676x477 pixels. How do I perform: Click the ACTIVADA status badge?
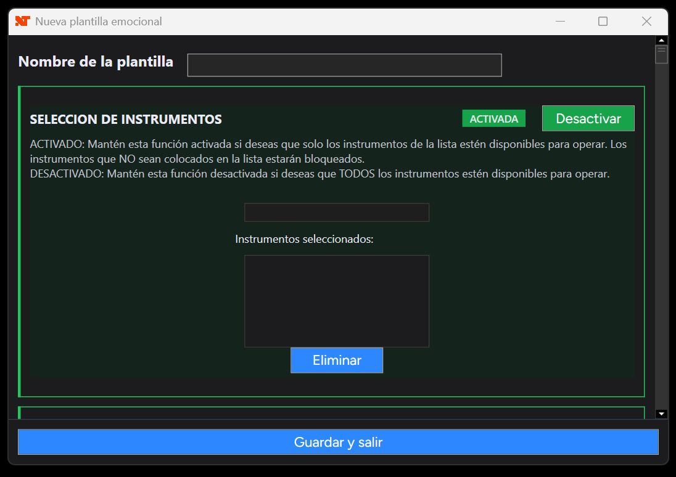coord(493,118)
